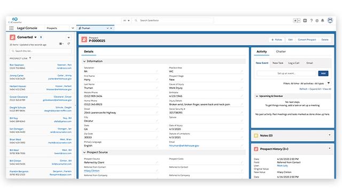Viewport: 342px width, 195px height.
Task: Open the Truman tab options chevron
Action: pyautogui.click(x=107, y=28)
